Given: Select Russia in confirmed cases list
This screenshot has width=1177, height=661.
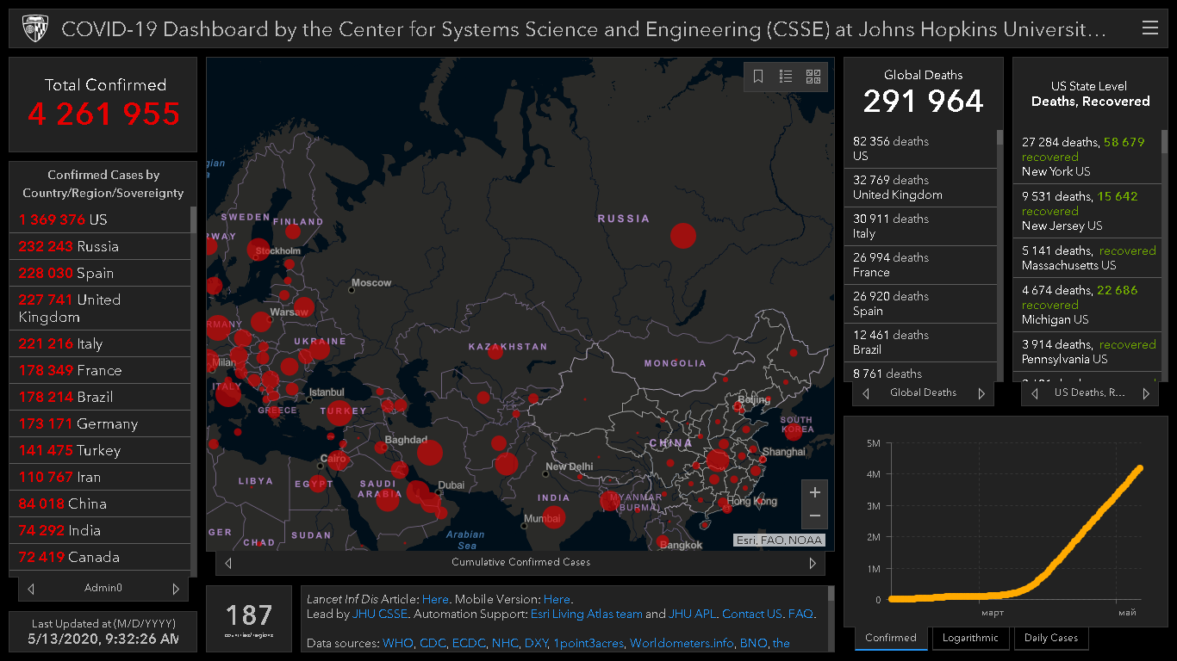Looking at the screenshot, I should click(x=97, y=246).
